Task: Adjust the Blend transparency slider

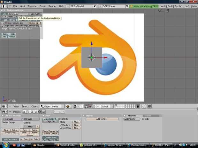Action: [x=18, y=14]
